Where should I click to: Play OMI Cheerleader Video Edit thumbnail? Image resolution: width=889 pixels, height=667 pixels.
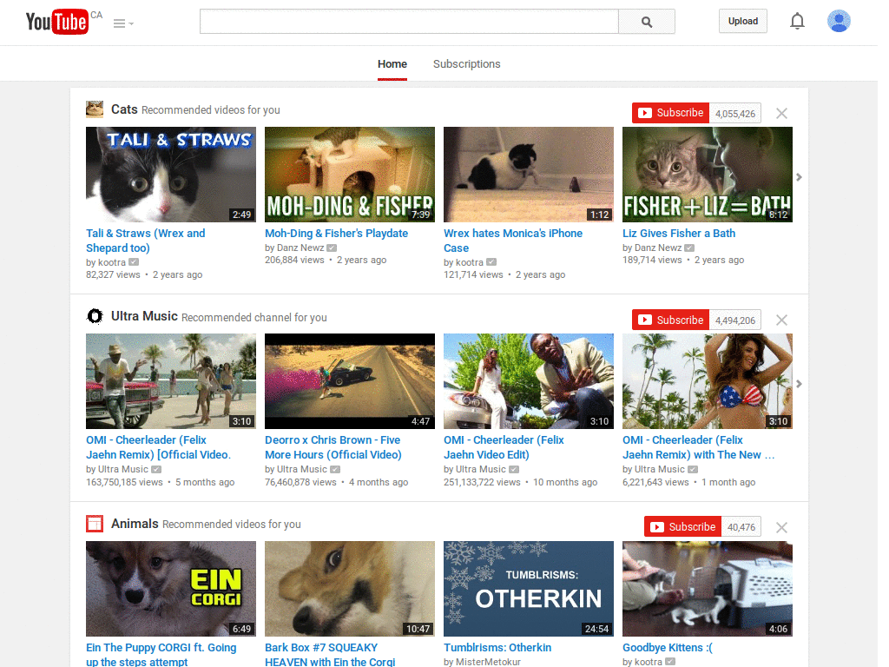(x=529, y=381)
